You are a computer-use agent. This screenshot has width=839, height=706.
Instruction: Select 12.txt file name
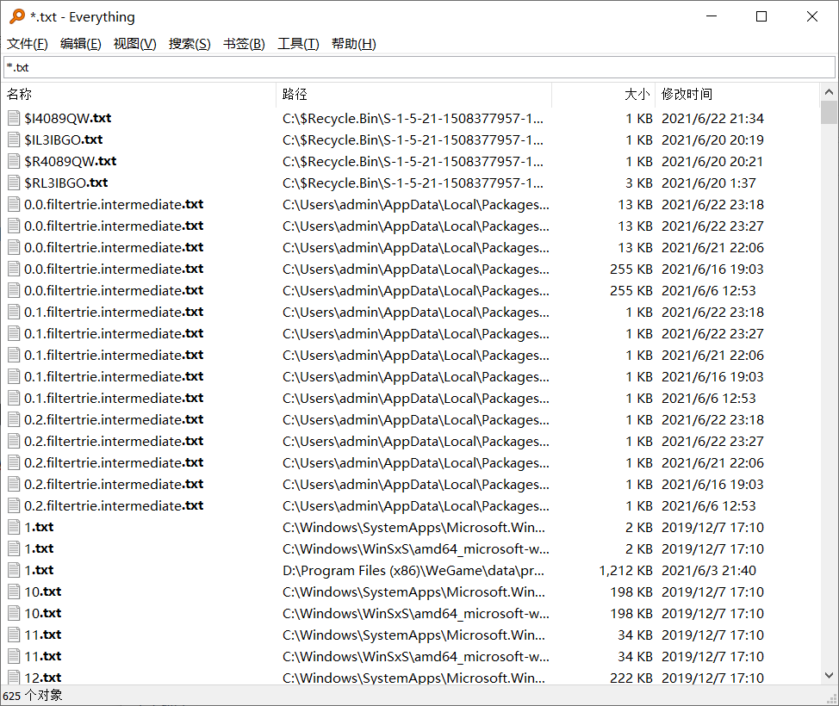[43, 677]
